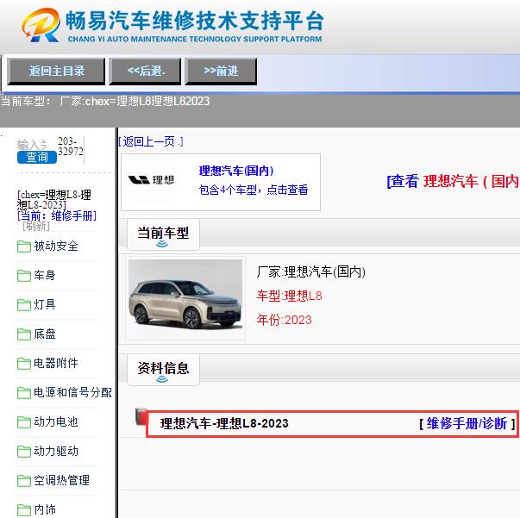Image resolution: width=520 pixels, height=518 pixels.
Task: Click the 厂家:理想汽车(国内) text
Action: coord(310,272)
